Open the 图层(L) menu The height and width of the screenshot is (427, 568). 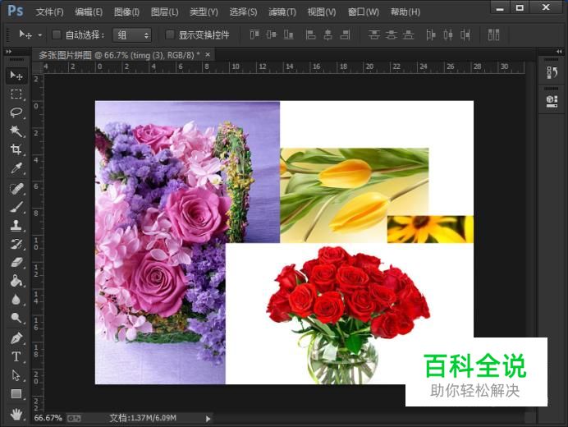pyautogui.click(x=165, y=12)
